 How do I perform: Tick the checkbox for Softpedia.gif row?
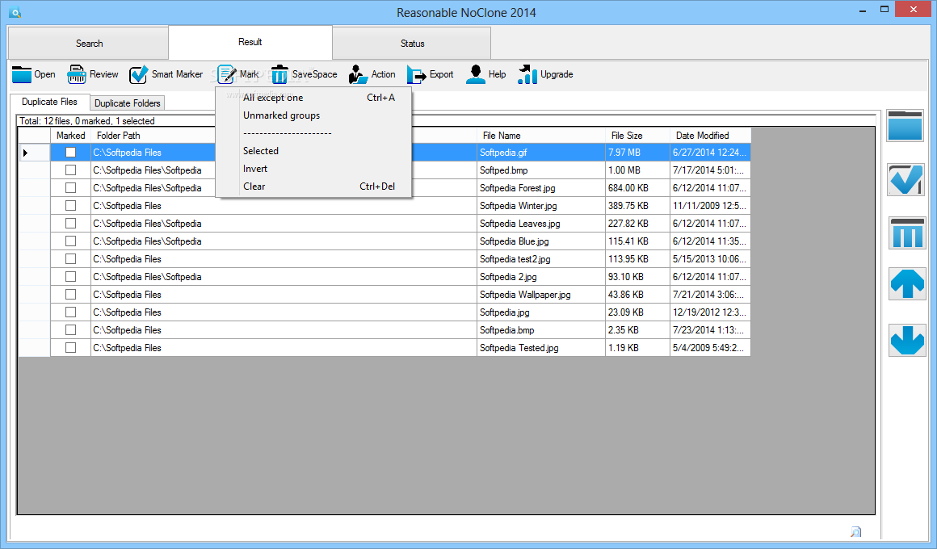click(70, 153)
